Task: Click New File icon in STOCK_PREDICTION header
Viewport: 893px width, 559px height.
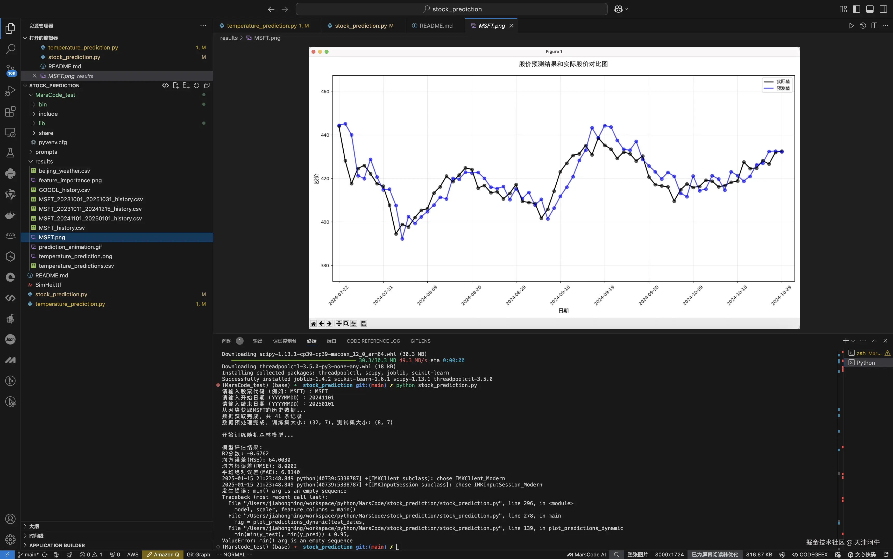Action: [176, 85]
